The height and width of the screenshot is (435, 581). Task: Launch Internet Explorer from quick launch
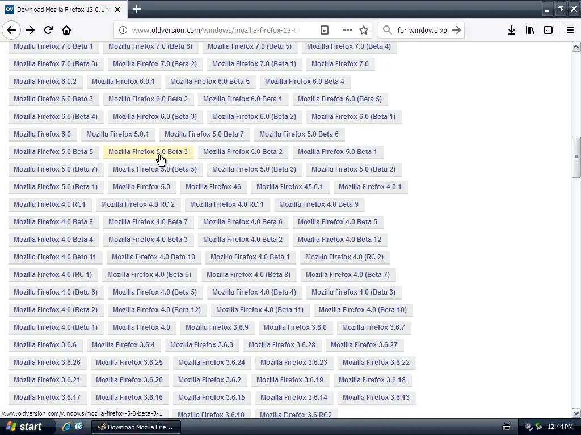pos(66,427)
